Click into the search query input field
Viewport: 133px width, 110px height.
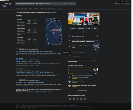(40, 3)
